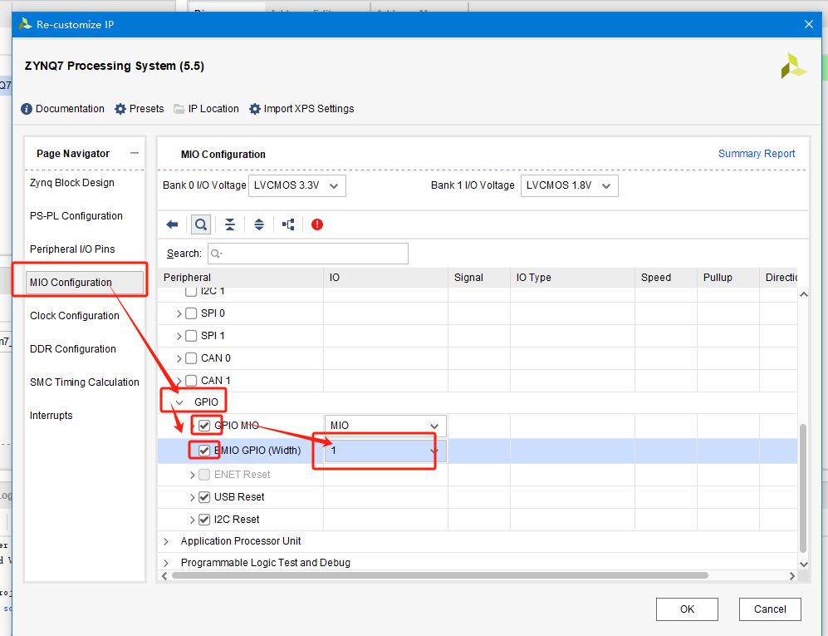The width and height of the screenshot is (828, 636).
Task: Click the Speed column header
Action: pyautogui.click(x=666, y=278)
